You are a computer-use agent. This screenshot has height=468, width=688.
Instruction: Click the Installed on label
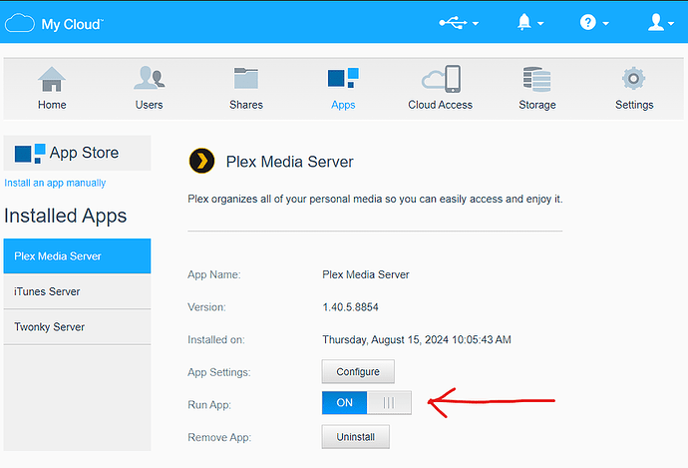coord(216,340)
